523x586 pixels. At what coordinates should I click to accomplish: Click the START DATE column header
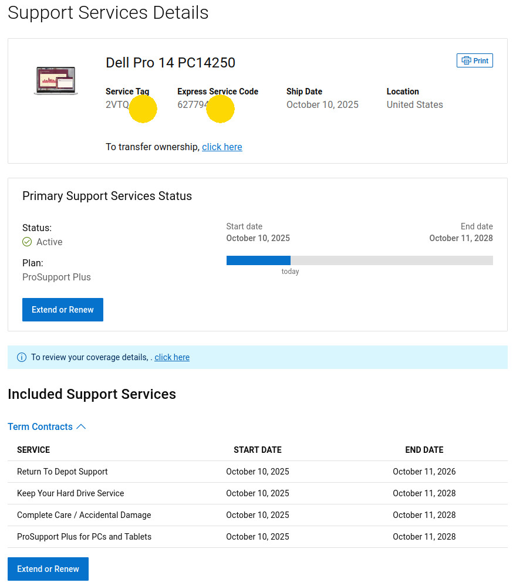(257, 450)
